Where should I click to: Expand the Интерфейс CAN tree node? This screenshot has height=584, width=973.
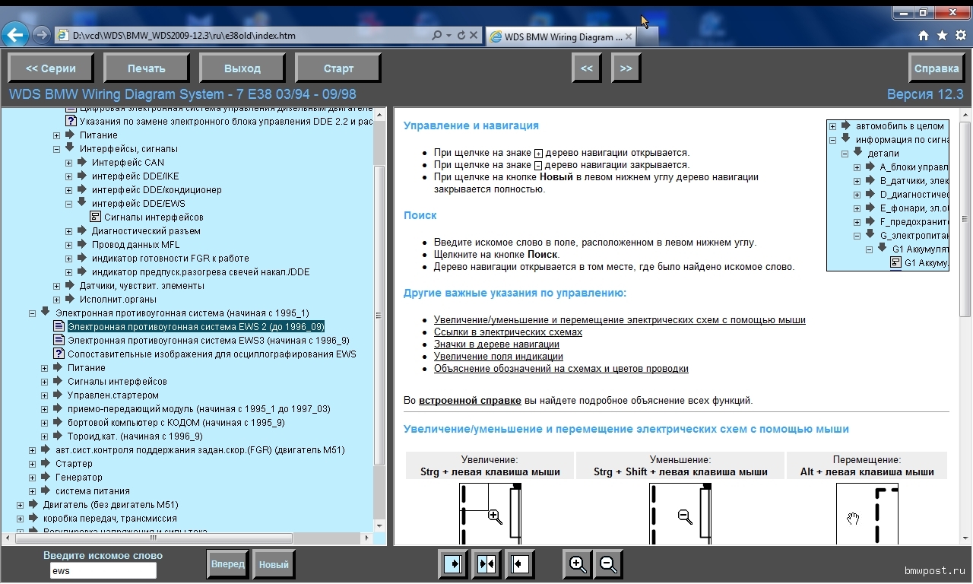click(x=69, y=163)
